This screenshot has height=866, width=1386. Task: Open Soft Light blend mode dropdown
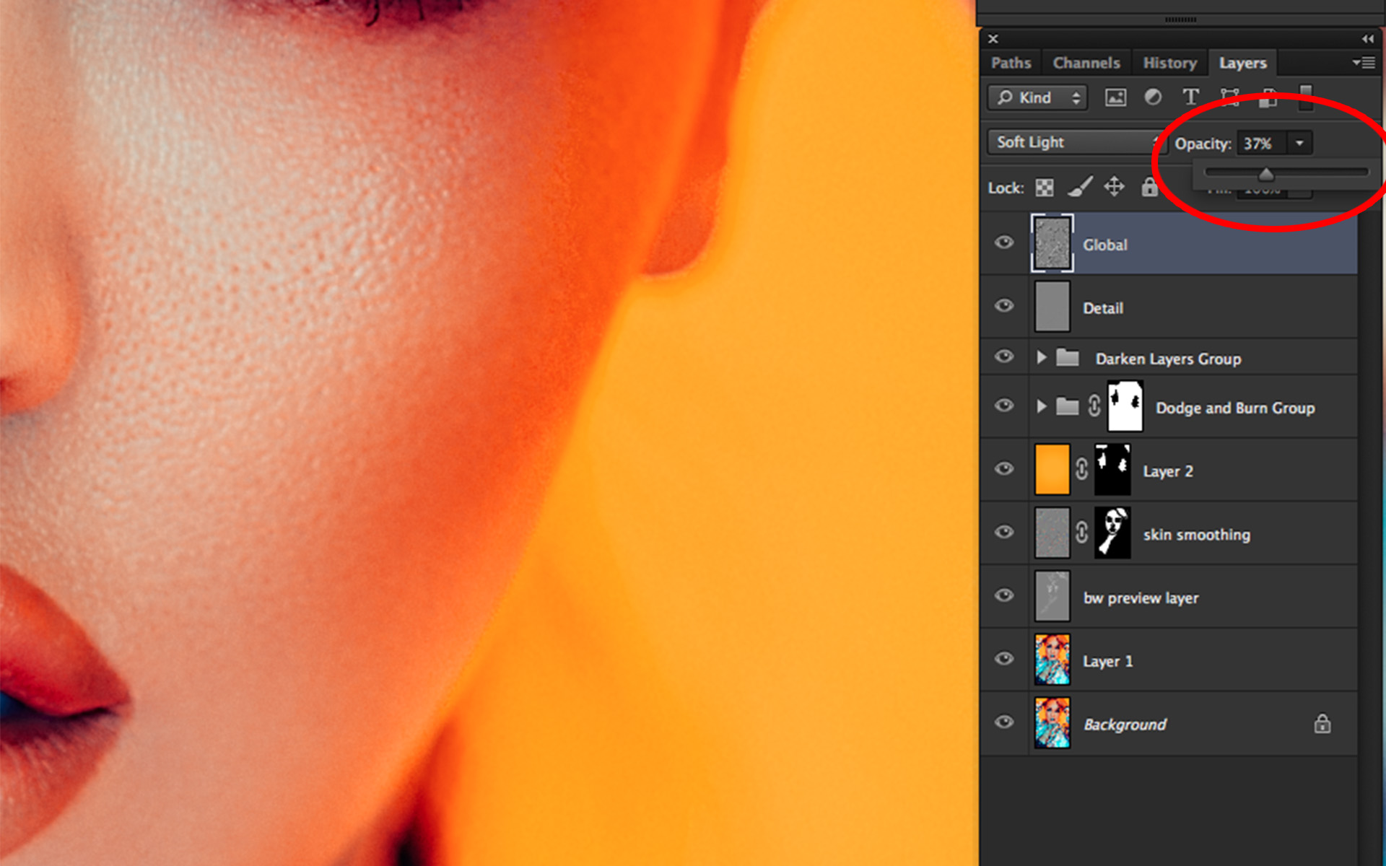coord(1076,142)
